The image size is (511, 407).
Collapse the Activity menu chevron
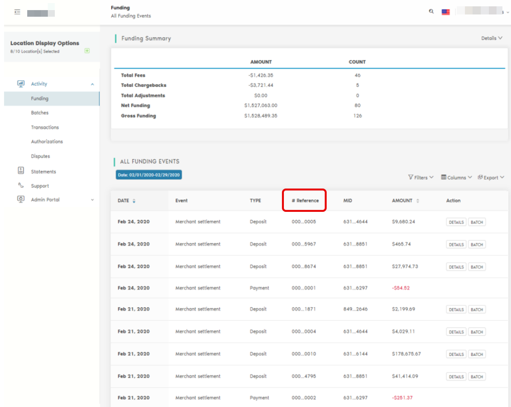pyautogui.click(x=92, y=84)
